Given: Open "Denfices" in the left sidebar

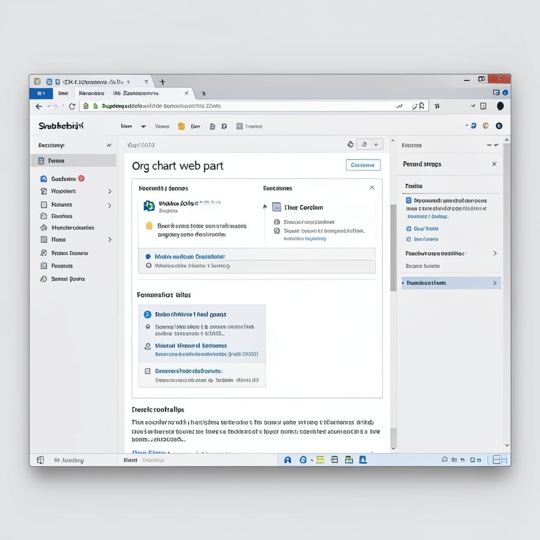Looking at the screenshot, I should pyautogui.click(x=62, y=216).
